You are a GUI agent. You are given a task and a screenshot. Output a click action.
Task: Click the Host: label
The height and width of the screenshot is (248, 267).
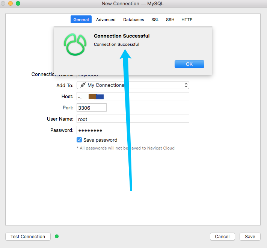click(x=68, y=97)
